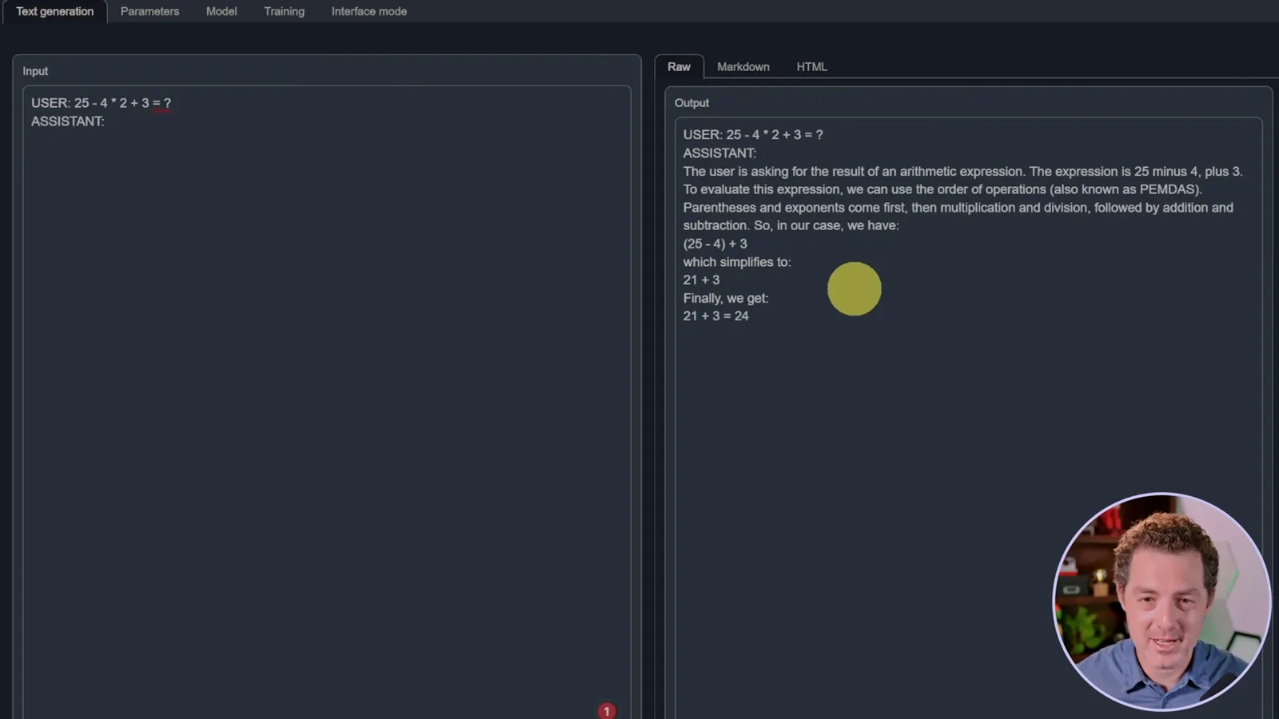The height and width of the screenshot is (719, 1279).
Task: Click the 'USER: 25 - 4 * 2 + 3 = ?' input line
Action: (101, 103)
